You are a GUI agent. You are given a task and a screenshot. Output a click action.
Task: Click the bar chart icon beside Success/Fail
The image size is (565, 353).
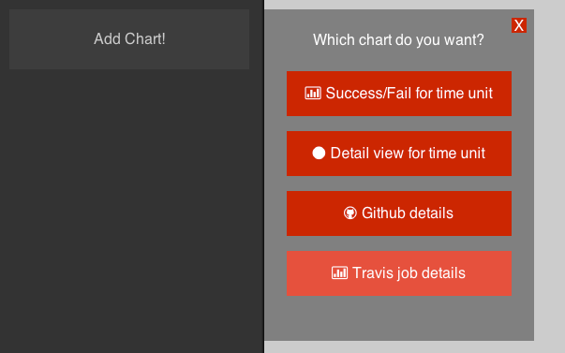313,93
